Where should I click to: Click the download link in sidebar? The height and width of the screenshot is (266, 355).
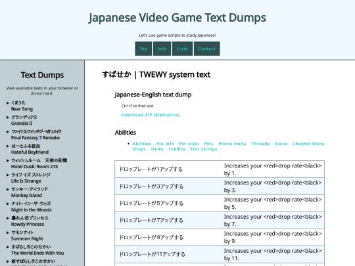pos(42,93)
